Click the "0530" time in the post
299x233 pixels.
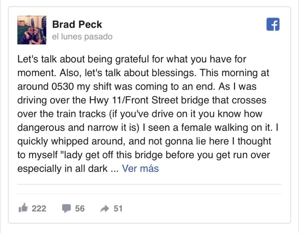[x=62, y=87]
